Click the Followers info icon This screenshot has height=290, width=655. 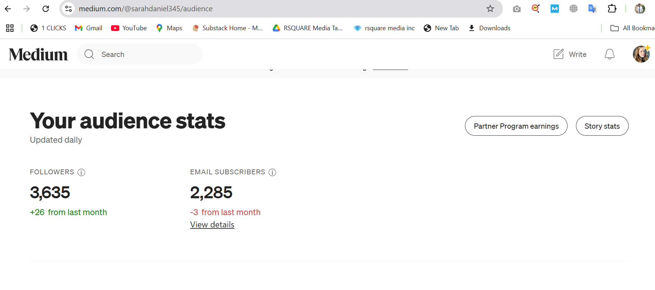(81, 172)
